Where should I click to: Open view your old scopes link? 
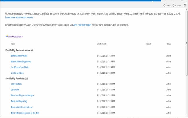click(x=82, y=25)
